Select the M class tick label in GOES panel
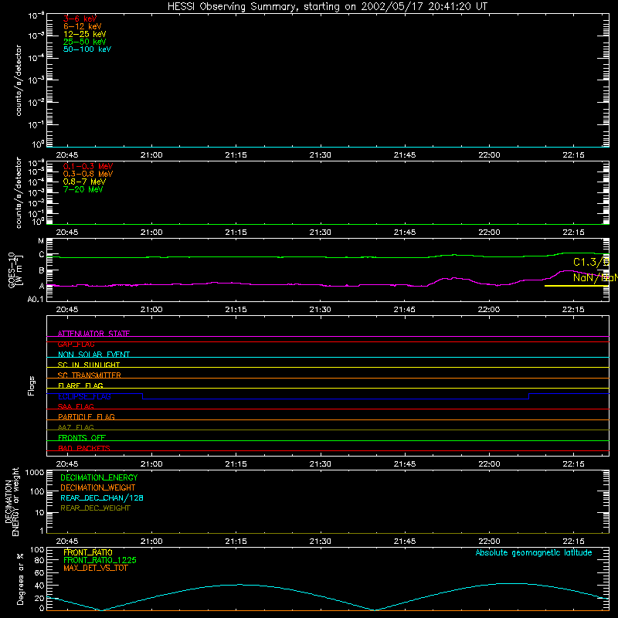618x618 pixels. [41, 241]
